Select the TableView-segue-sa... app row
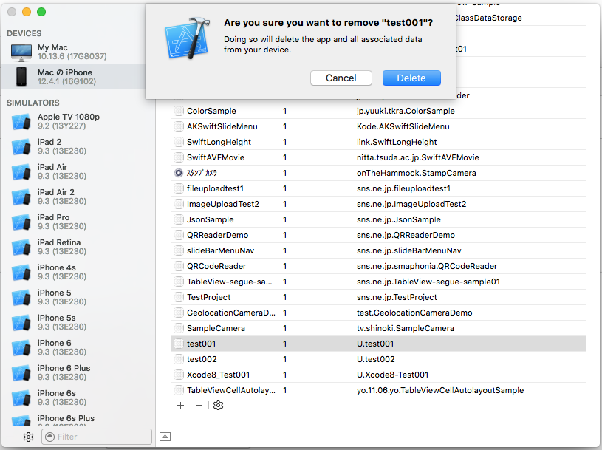602x450 pixels. [x=378, y=282]
